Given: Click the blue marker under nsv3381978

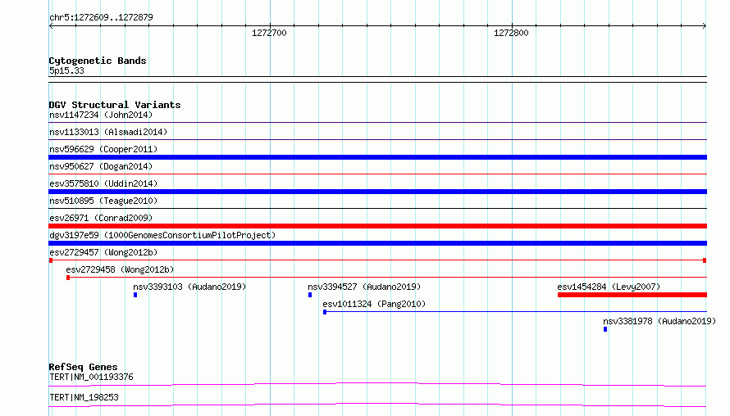Looking at the screenshot, I should 605,329.
